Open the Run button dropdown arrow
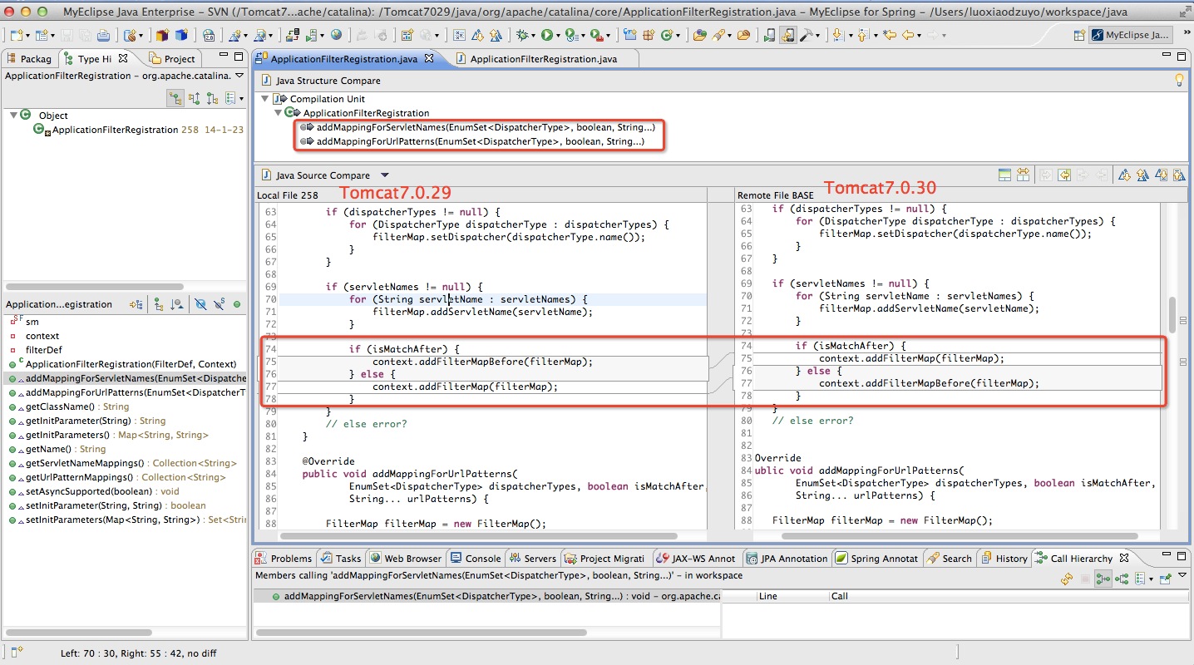1194x665 pixels. point(557,36)
